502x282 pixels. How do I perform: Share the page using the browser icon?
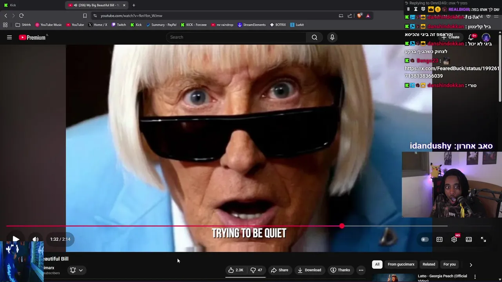tap(350, 16)
